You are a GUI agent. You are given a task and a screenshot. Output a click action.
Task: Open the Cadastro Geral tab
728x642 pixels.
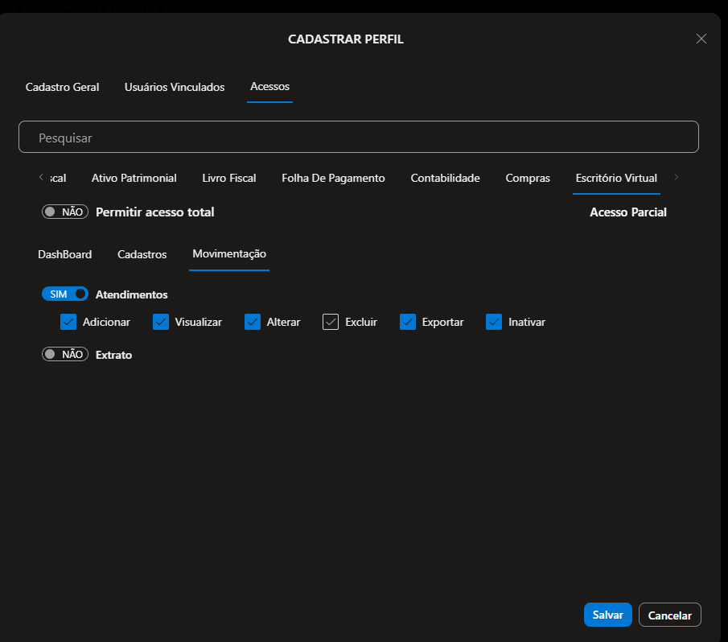pyautogui.click(x=63, y=87)
